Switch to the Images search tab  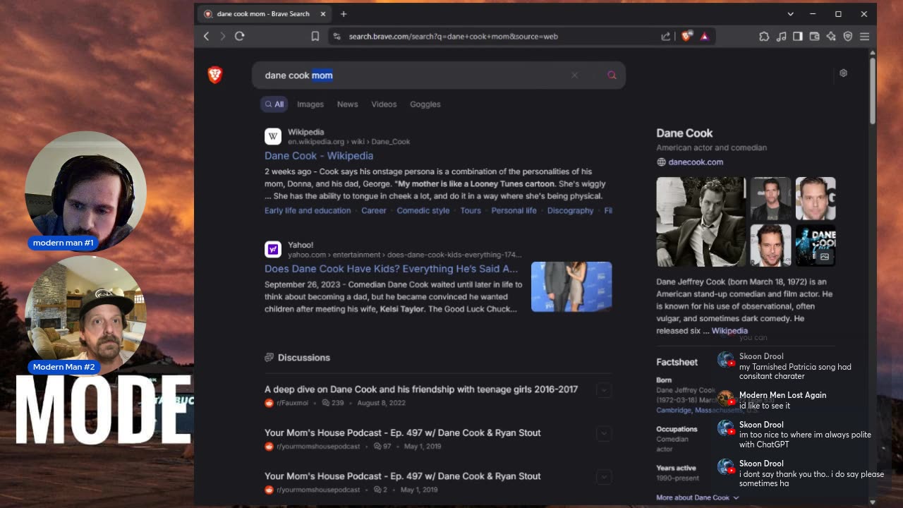click(x=310, y=104)
